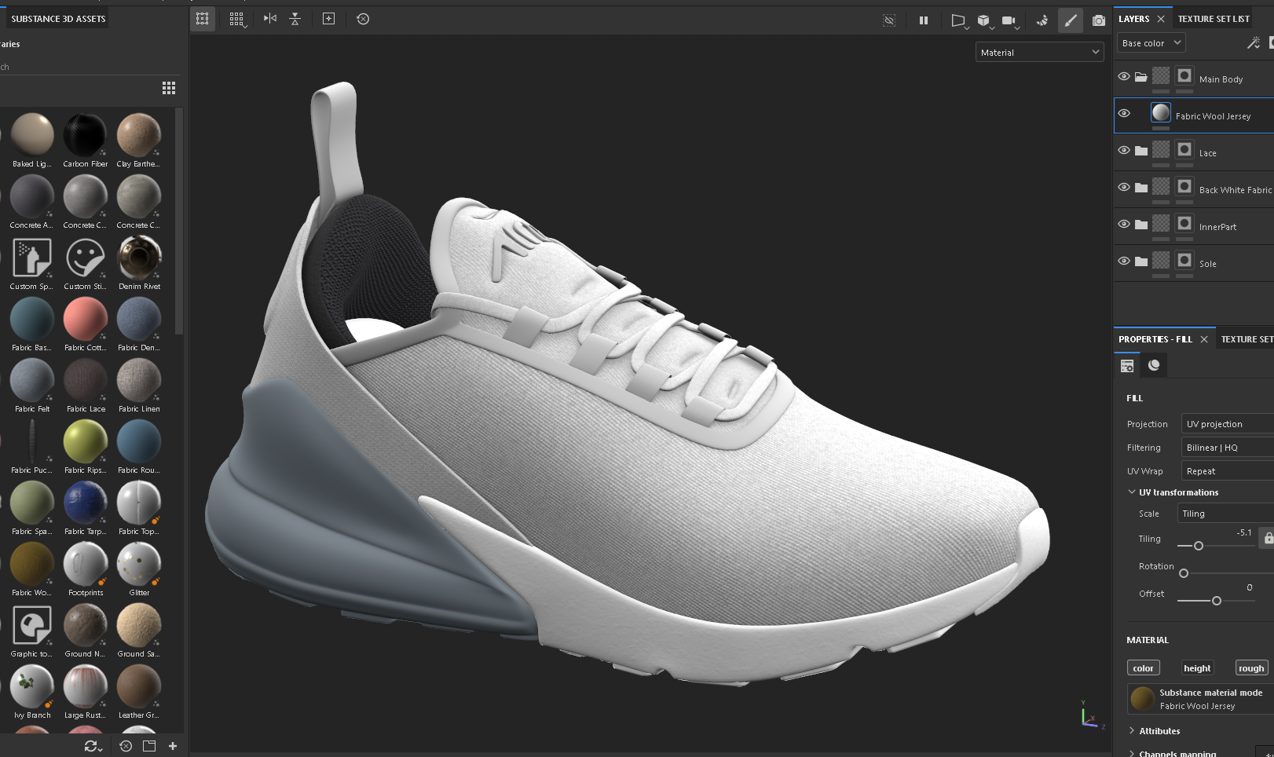
Task: Open the Base color channel dropdown
Action: pyautogui.click(x=1151, y=43)
